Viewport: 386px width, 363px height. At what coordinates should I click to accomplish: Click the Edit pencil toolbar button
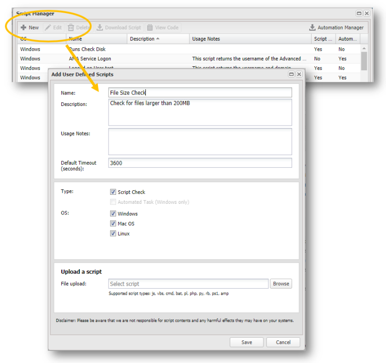tap(53, 28)
